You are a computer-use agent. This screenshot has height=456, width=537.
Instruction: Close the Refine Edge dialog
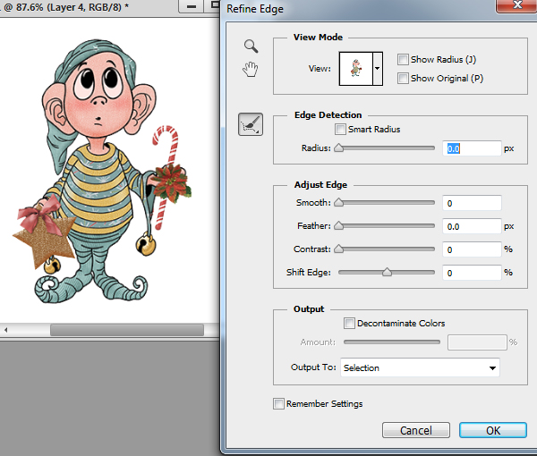(x=515, y=6)
